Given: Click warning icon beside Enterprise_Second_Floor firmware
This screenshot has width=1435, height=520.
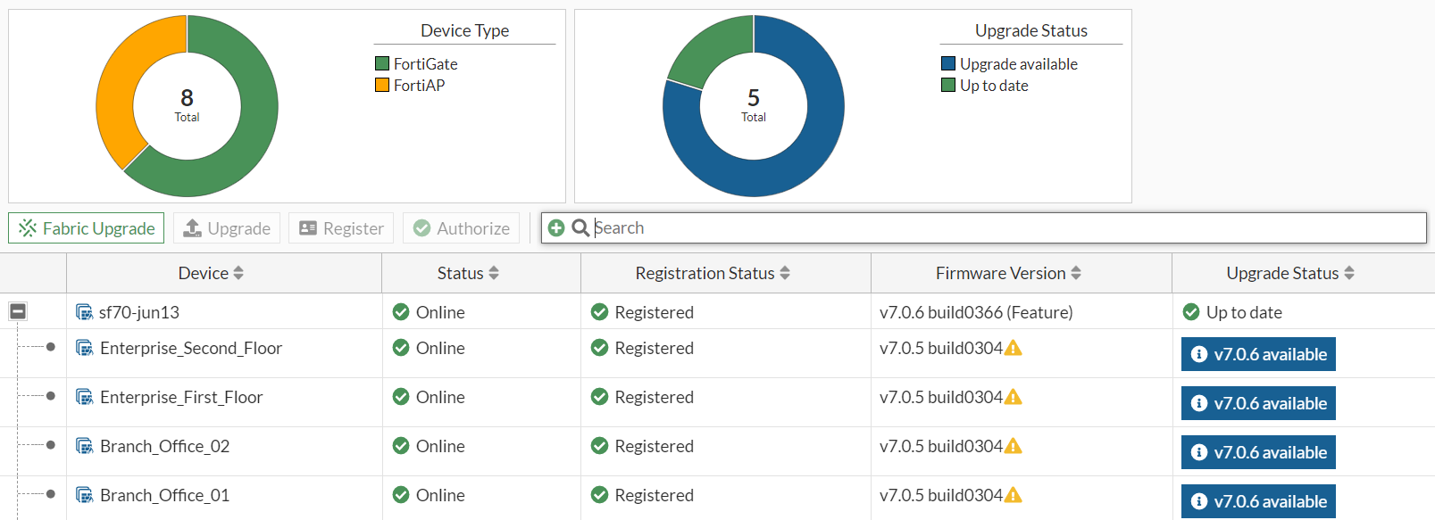Looking at the screenshot, I should tap(1014, 348).
